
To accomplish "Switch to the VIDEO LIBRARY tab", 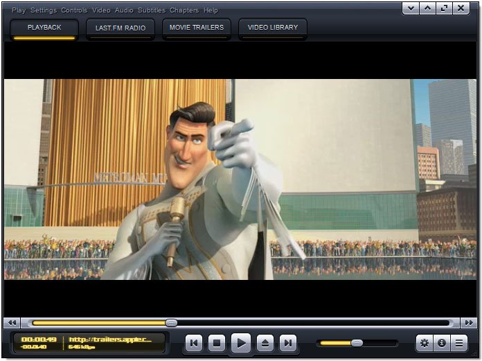I will (x=273, y=30).
